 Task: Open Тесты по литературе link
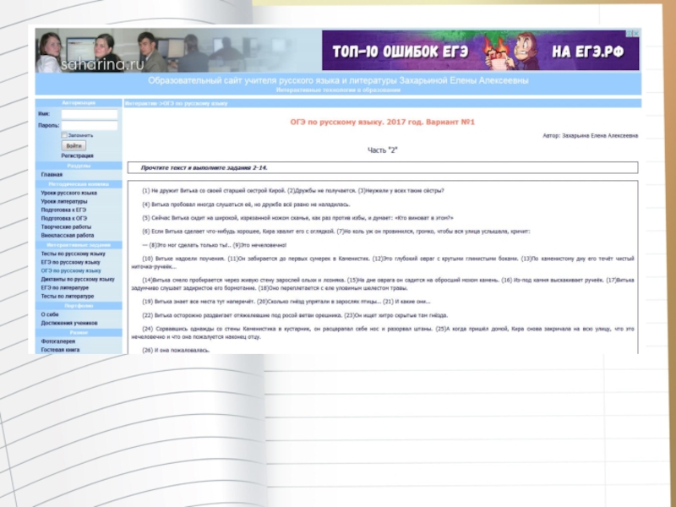click(x=68, y=297)
